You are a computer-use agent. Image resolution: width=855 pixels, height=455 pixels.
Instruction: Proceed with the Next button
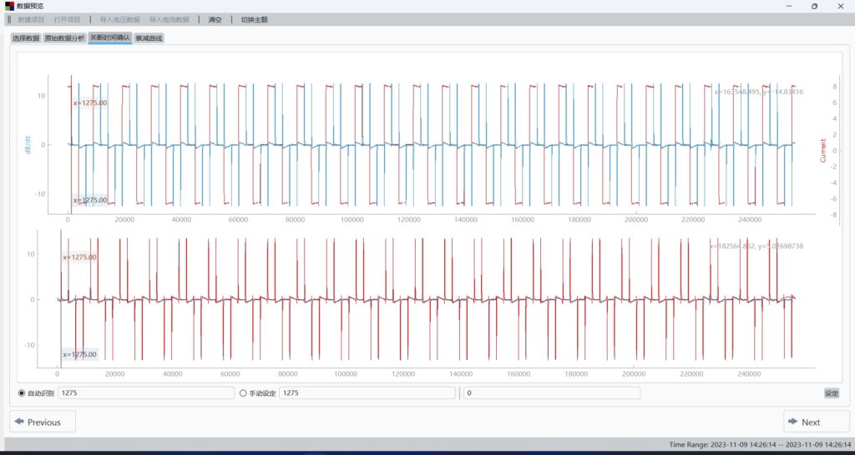(x=816, y=422)
